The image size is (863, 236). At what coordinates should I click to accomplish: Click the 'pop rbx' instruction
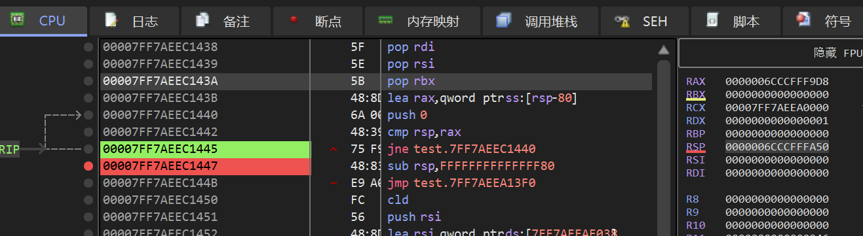[x=411, y=81]
